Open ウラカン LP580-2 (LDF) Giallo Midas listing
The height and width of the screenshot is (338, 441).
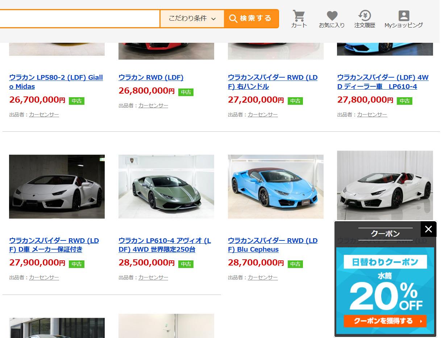point(56,82)
